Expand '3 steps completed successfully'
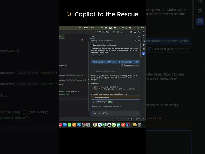The width and height of the screenshot is (205, 154). pos(103,72)
